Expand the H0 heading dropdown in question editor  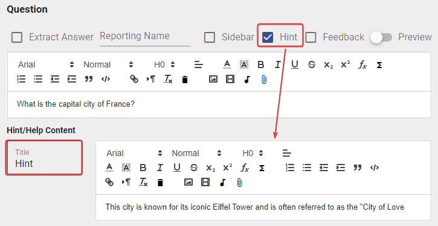click(164, 64)
